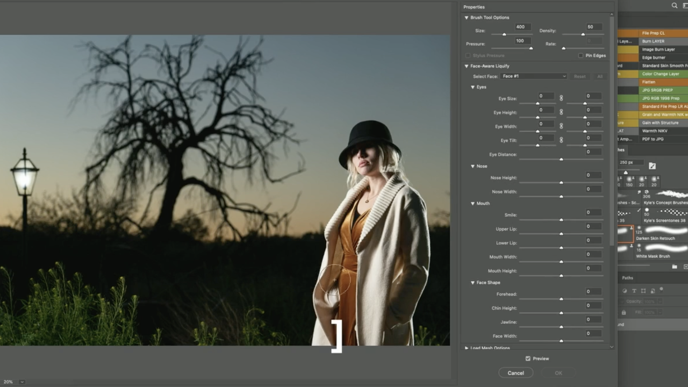The image size is (688, 387).
Task: Adjust the Smile slider
Action: tap(561, 220)
